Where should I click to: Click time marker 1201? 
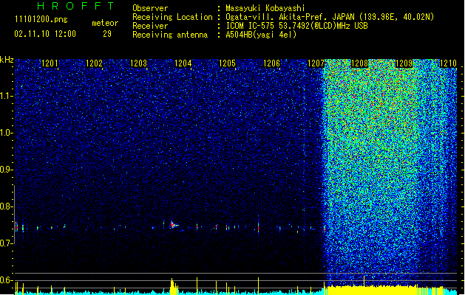[x=50, y=63]
